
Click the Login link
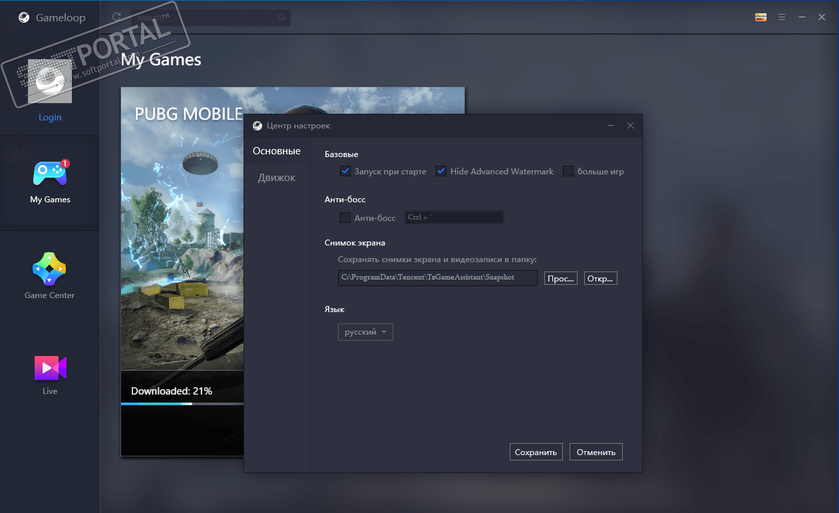(50, 117)
